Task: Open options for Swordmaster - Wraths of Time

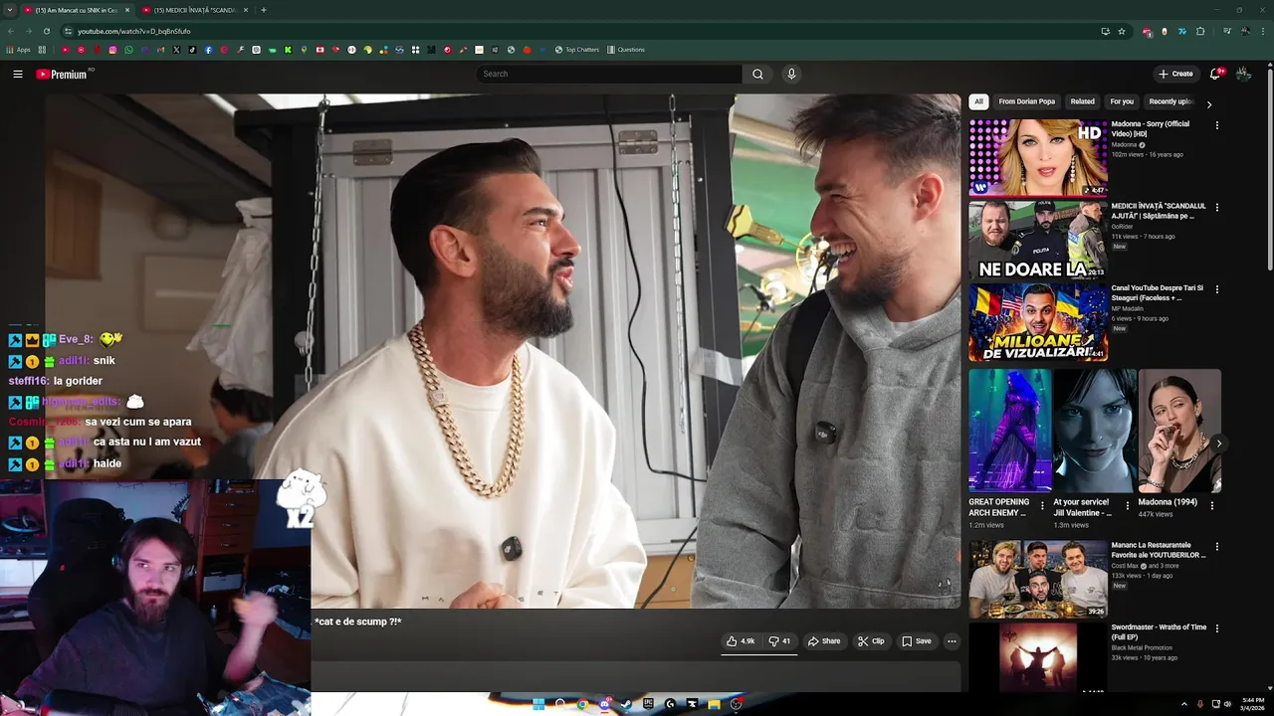Action: (x=1216, y=628)
